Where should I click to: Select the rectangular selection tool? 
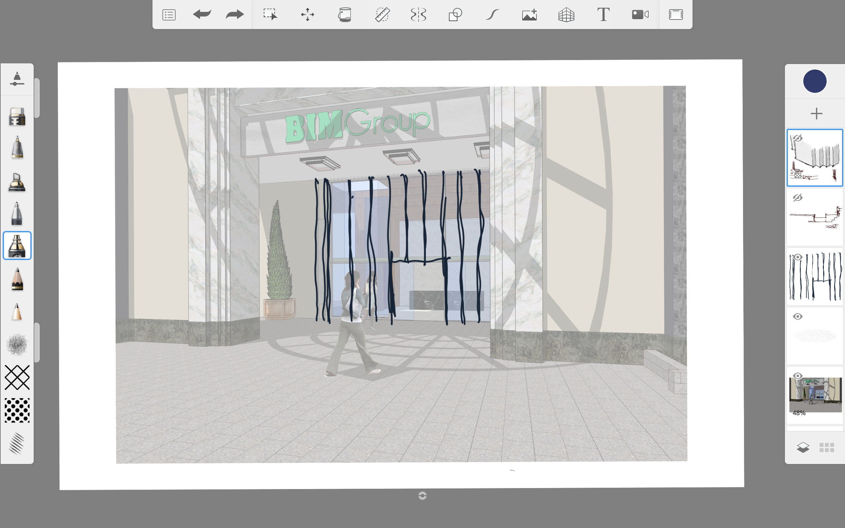click(270, 15)
